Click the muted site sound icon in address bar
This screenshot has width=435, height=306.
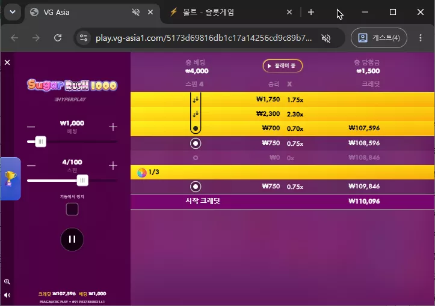point(326,38)
